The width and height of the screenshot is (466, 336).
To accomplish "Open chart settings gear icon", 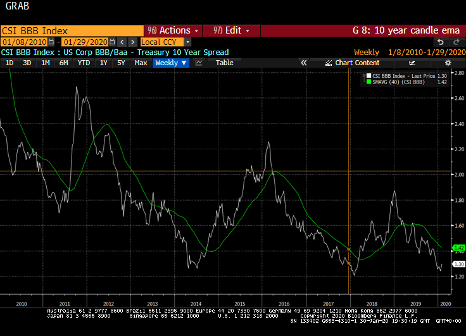I will [x=448, y=63].
